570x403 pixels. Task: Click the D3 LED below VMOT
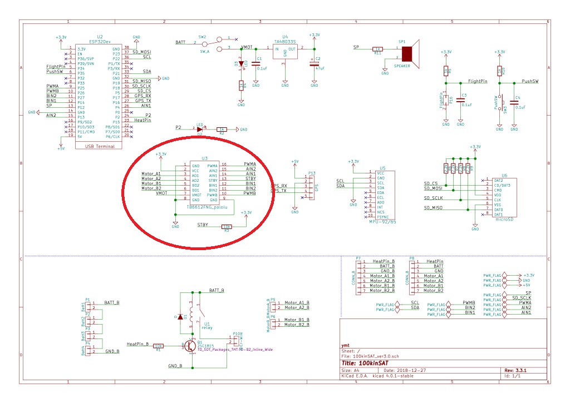click(242, 64)
